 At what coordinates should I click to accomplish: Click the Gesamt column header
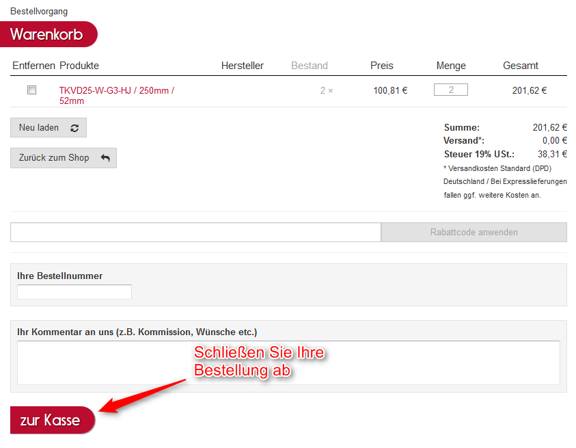coord(521,66)
